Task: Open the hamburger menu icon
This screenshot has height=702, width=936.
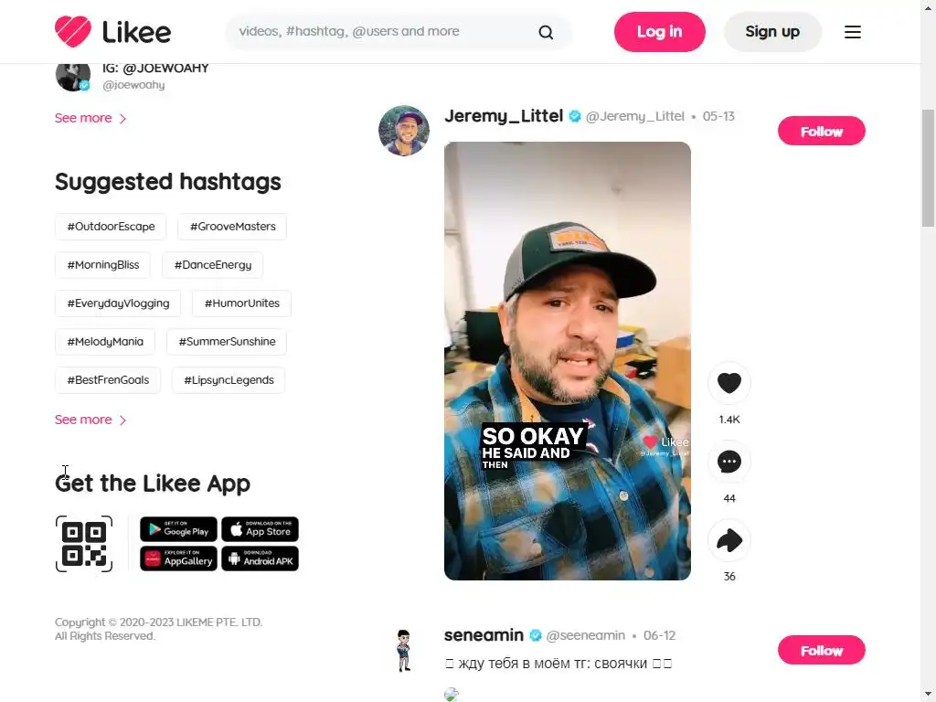Action: coord(853,32)
